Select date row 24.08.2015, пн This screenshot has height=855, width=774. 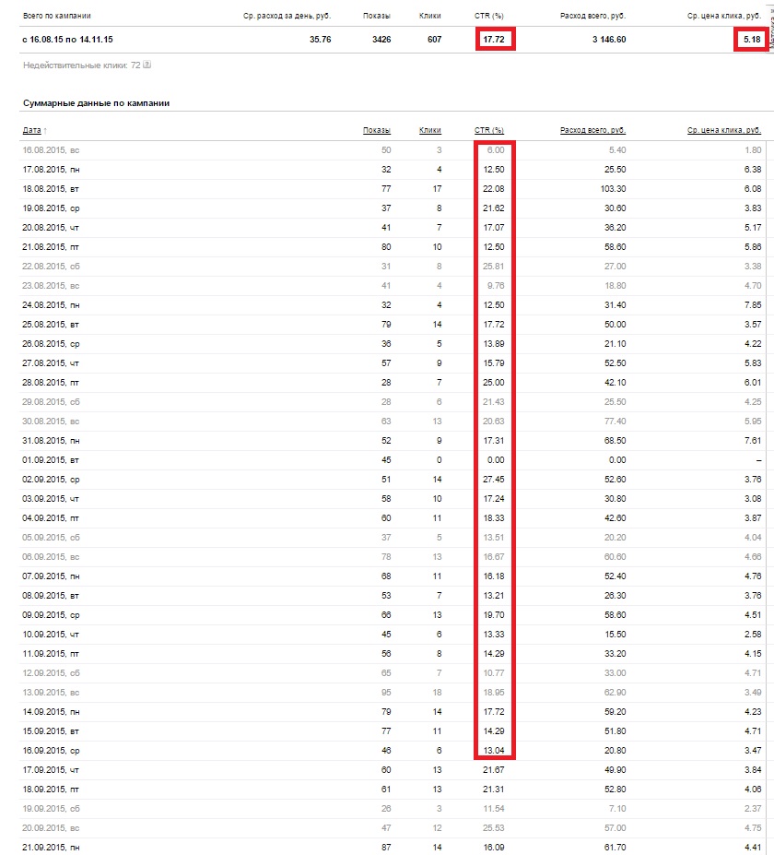point(393,304)
